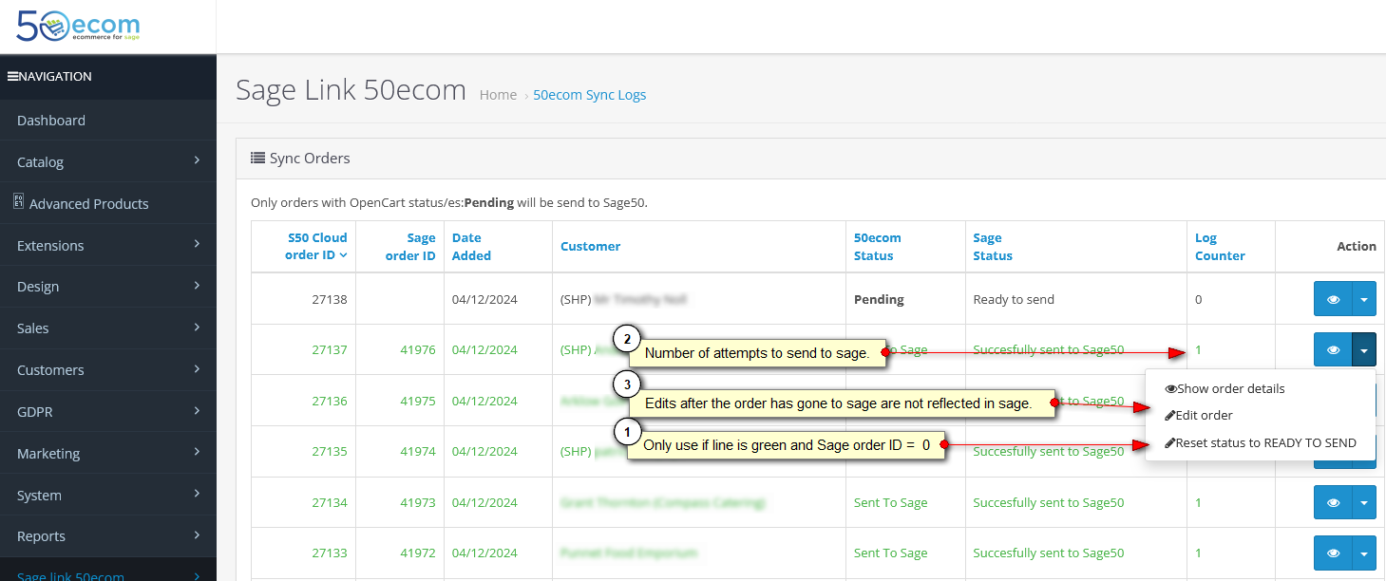
Task: Click the date added for order 27134
Action: coord(484,502)
